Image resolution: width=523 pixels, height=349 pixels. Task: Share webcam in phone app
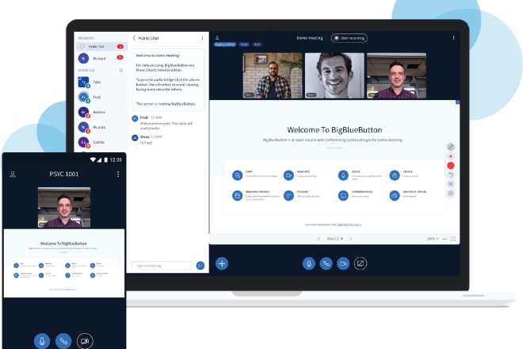click(x=85, y=341)
